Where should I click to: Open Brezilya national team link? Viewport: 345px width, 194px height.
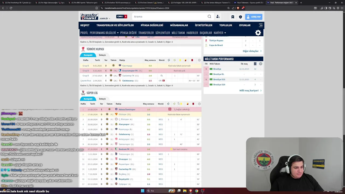[x=217, y=69]
